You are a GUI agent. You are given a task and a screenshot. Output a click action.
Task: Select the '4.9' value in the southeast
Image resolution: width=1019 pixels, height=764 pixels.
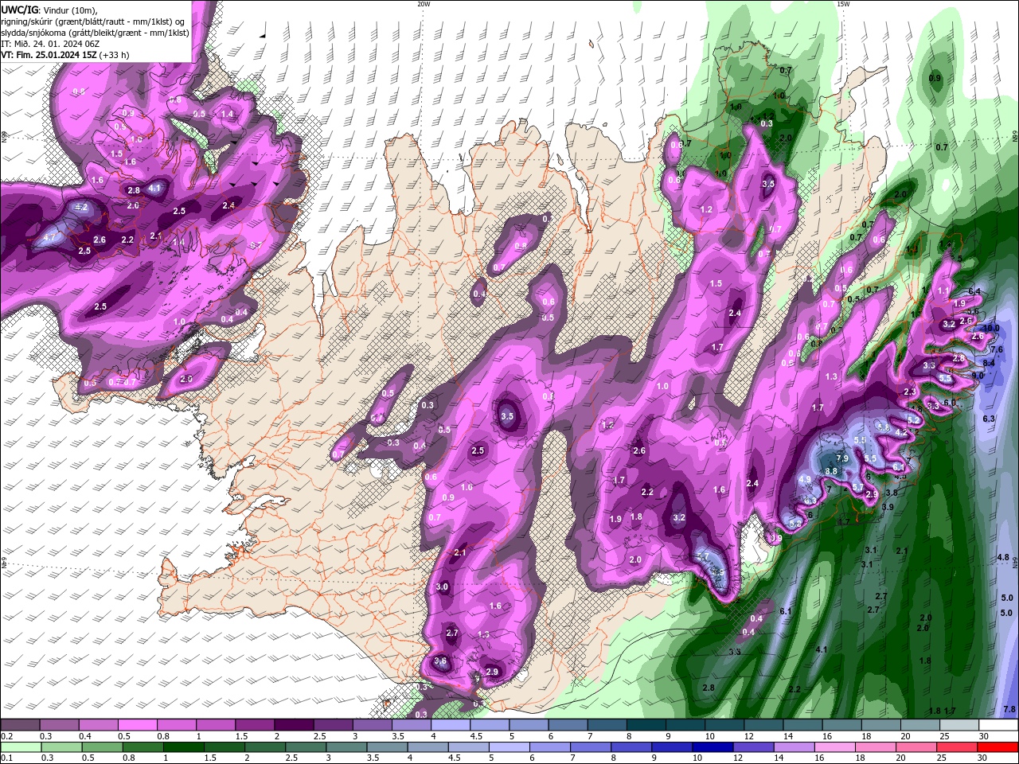pyautogui.click(x=805, y=480)
